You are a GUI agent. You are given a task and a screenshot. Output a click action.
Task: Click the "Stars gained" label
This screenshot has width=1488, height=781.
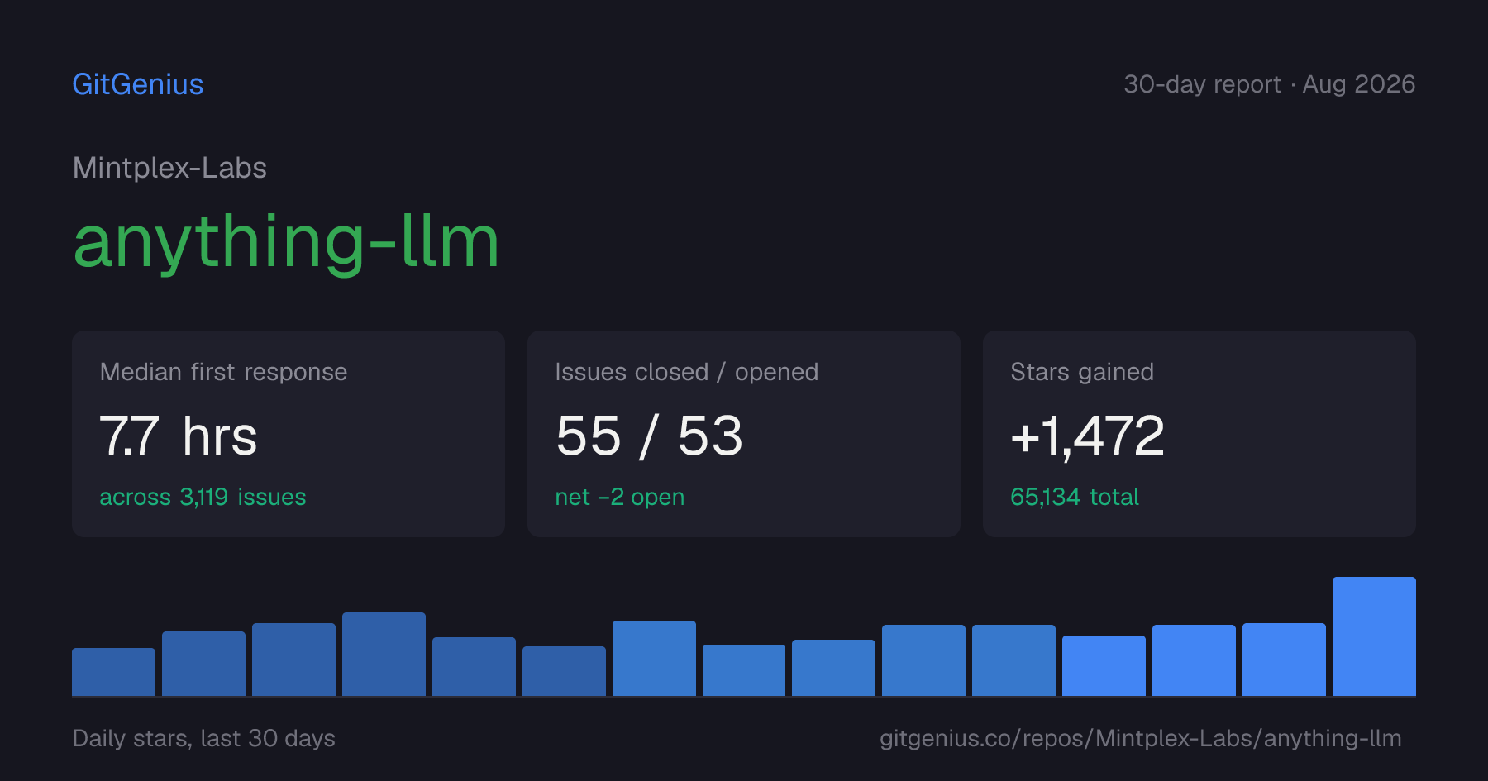pos(1082,372)
